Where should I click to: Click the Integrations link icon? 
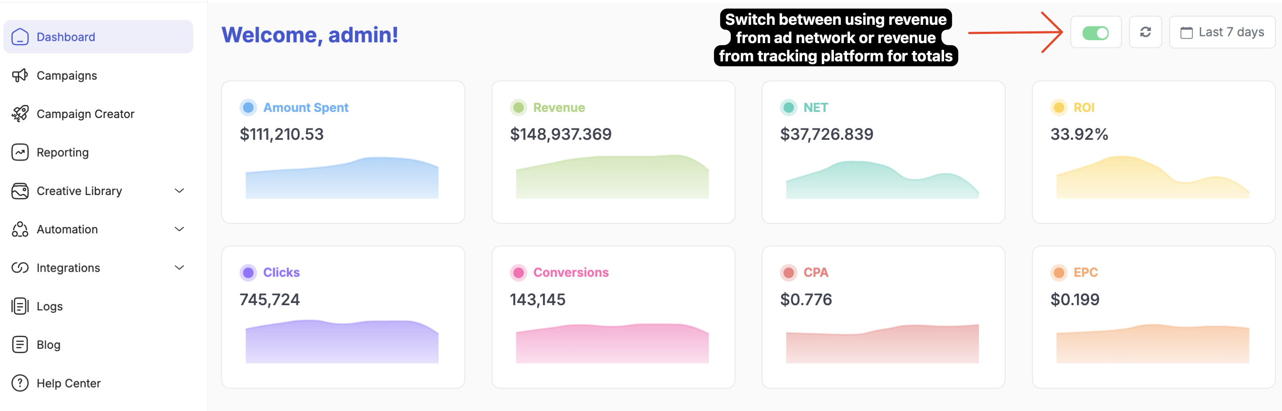[x=20, y=268]
